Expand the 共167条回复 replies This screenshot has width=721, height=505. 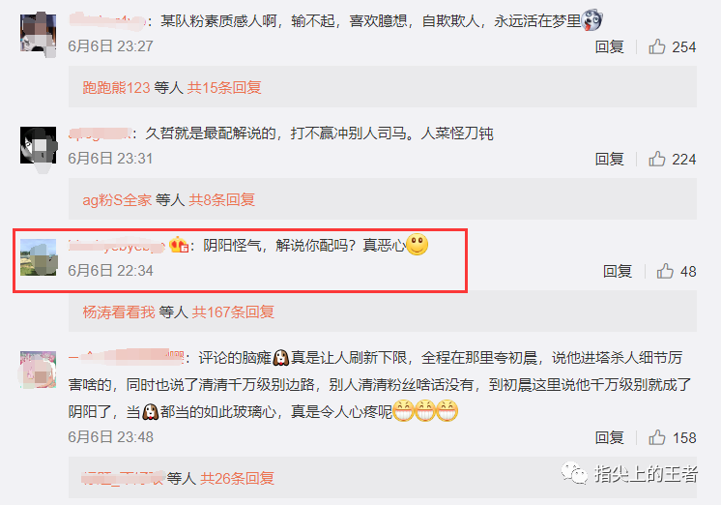[x=233, y=312]
